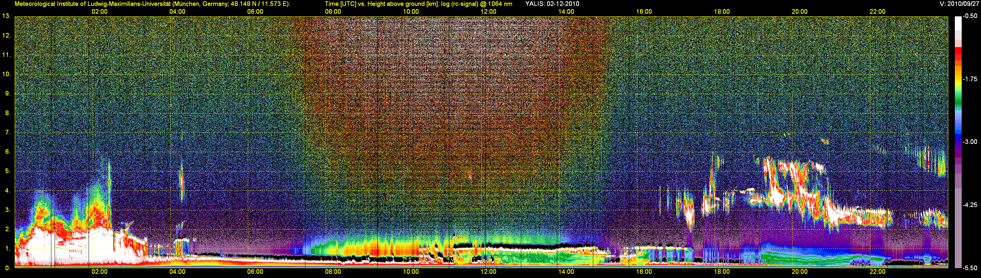Click the 04:00 label on the lower time axis
The height and width of the screenshot is (278, 981).
click(x=178, y=272)
